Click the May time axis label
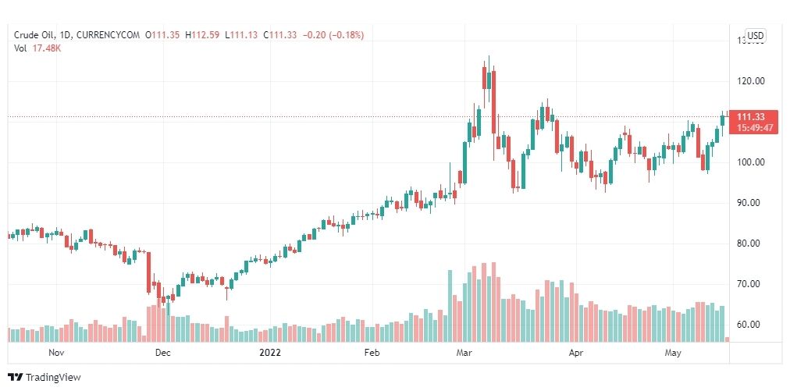This screenshot has width=790, height=391. [673, 353]
